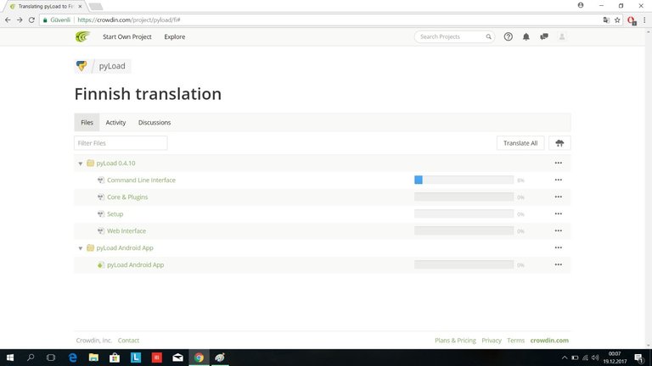Click the pyLoad 0.4.10 folder name
Screen dimensions: 652x366
115,163
